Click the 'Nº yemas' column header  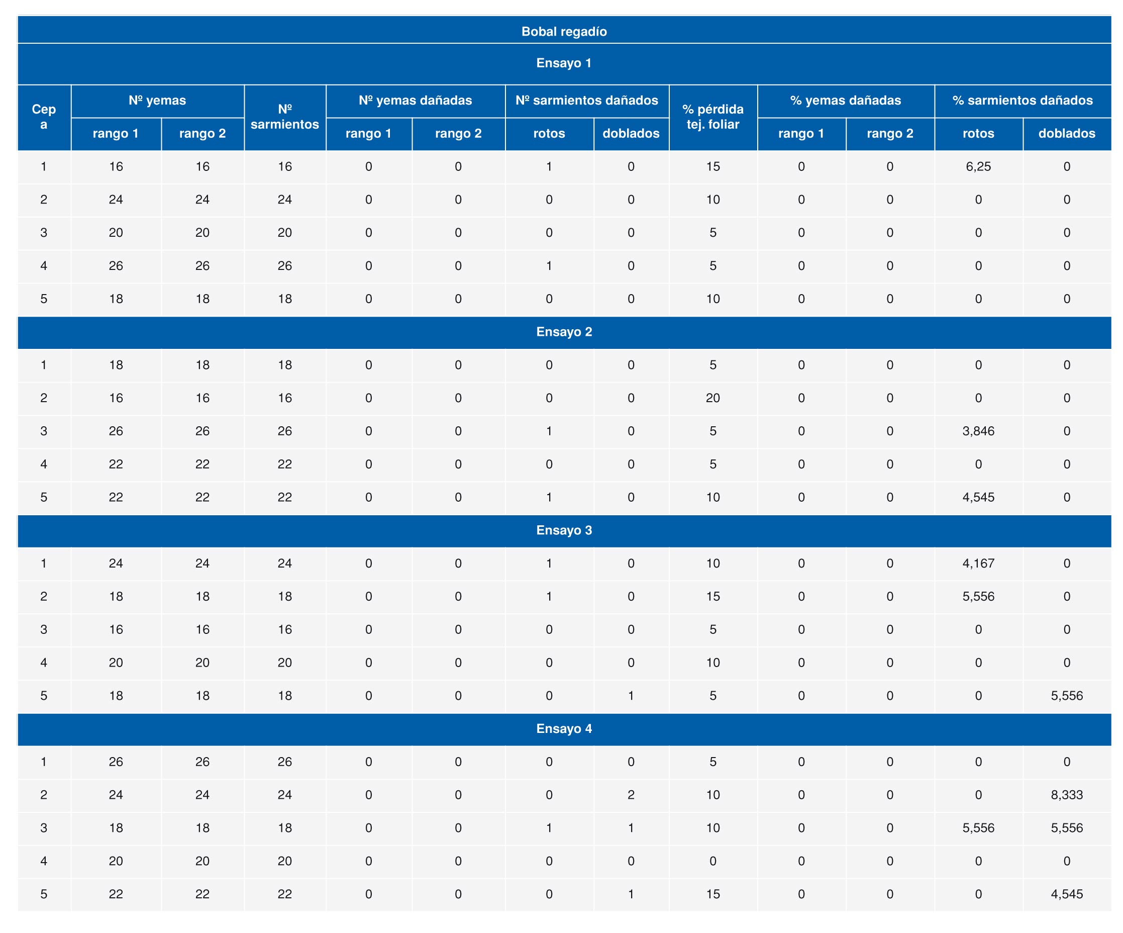tap(157, 101)
